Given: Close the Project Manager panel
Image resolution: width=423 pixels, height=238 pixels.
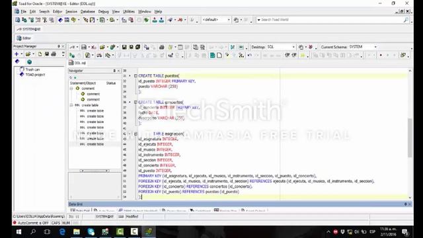Looking at the screenshot, I should 63,46.
